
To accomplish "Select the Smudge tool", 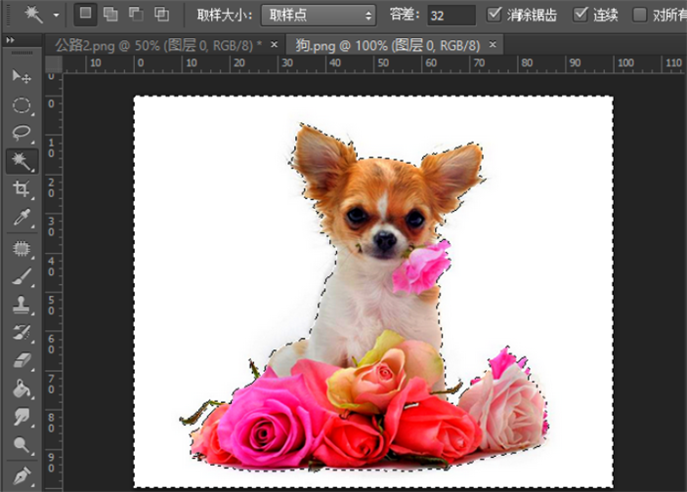I will coord(21,417).
